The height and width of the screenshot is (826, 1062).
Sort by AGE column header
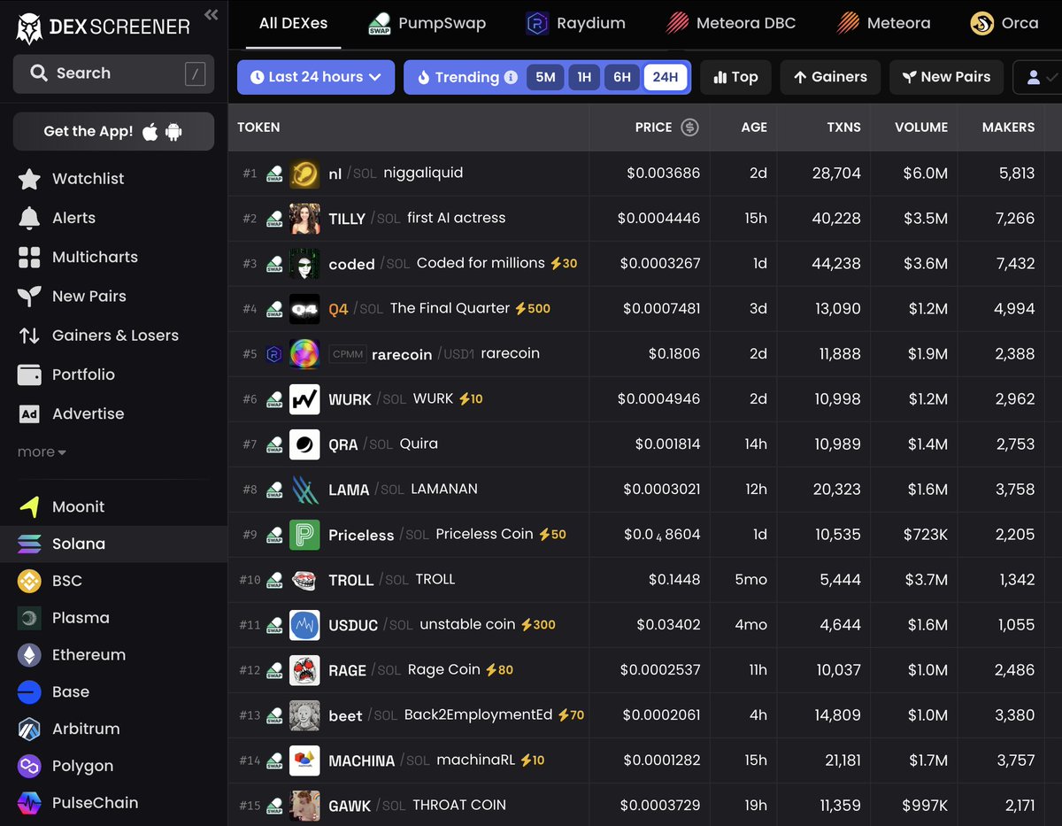coord(754,127)
